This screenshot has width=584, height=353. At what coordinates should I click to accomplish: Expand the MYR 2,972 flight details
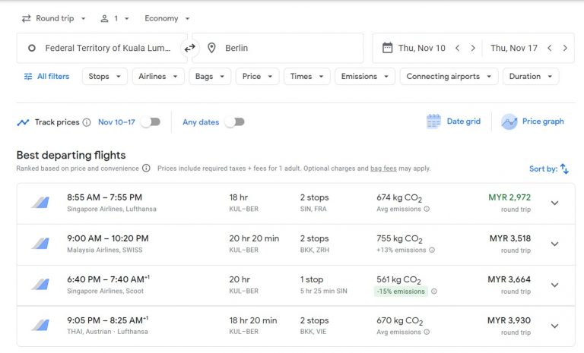click(554, 203)
